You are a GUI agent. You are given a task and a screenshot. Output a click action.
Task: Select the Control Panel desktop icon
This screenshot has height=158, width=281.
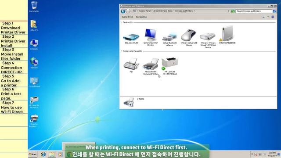pyautogui.click(x=34, y=83)
